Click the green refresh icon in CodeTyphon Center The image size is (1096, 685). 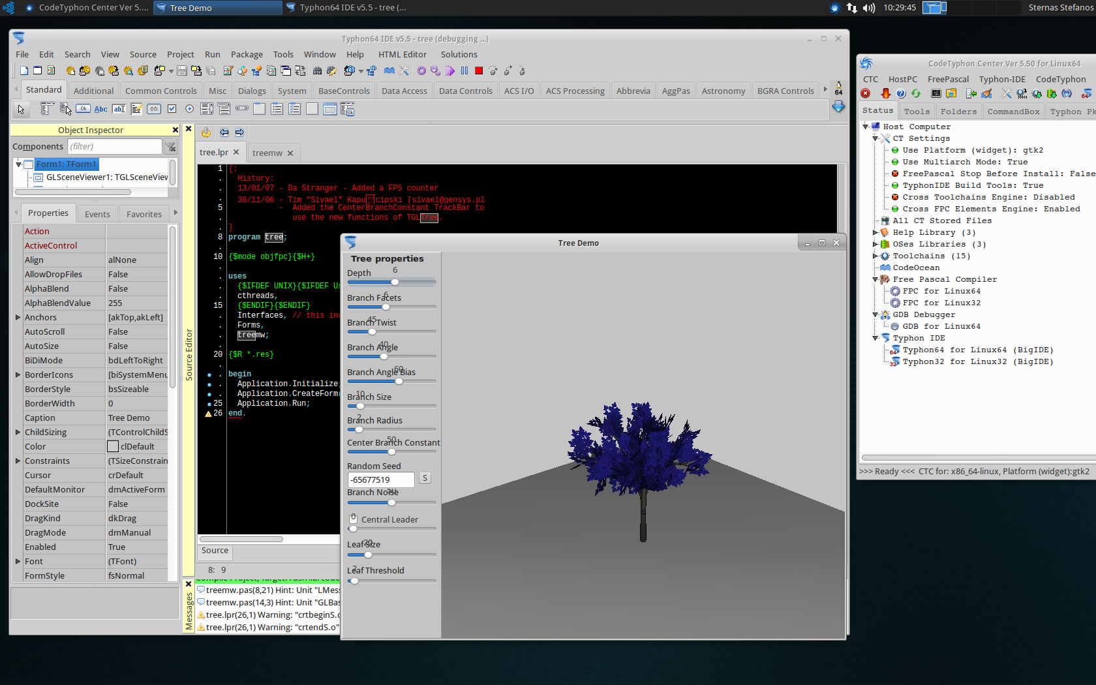916,94
